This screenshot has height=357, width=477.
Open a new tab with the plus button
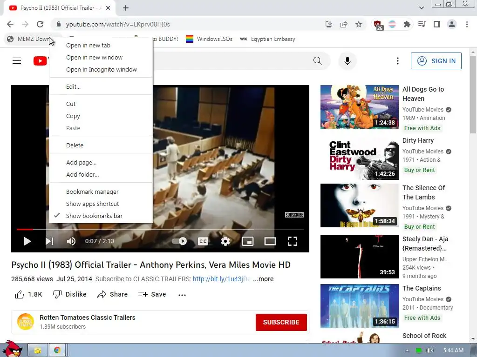126,8
